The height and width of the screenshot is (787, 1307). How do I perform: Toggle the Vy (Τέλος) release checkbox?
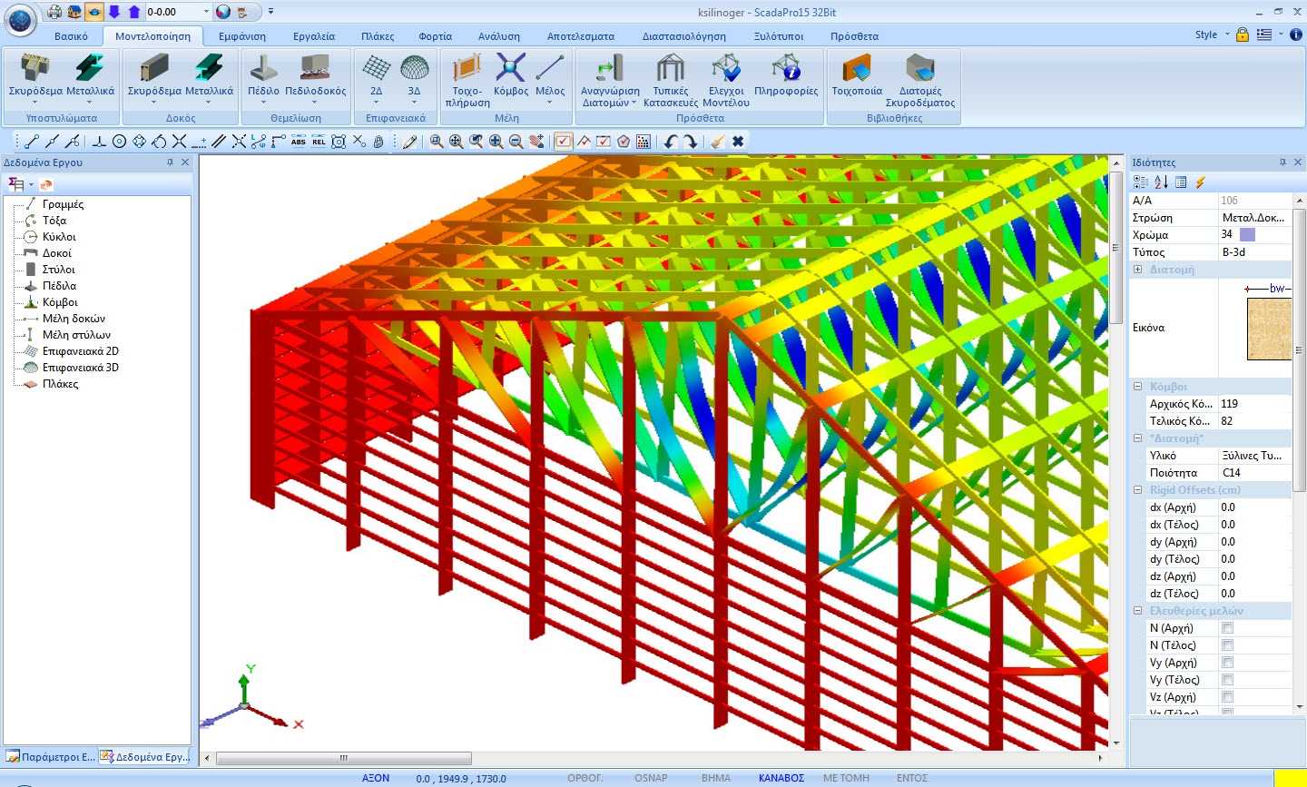1228,680
